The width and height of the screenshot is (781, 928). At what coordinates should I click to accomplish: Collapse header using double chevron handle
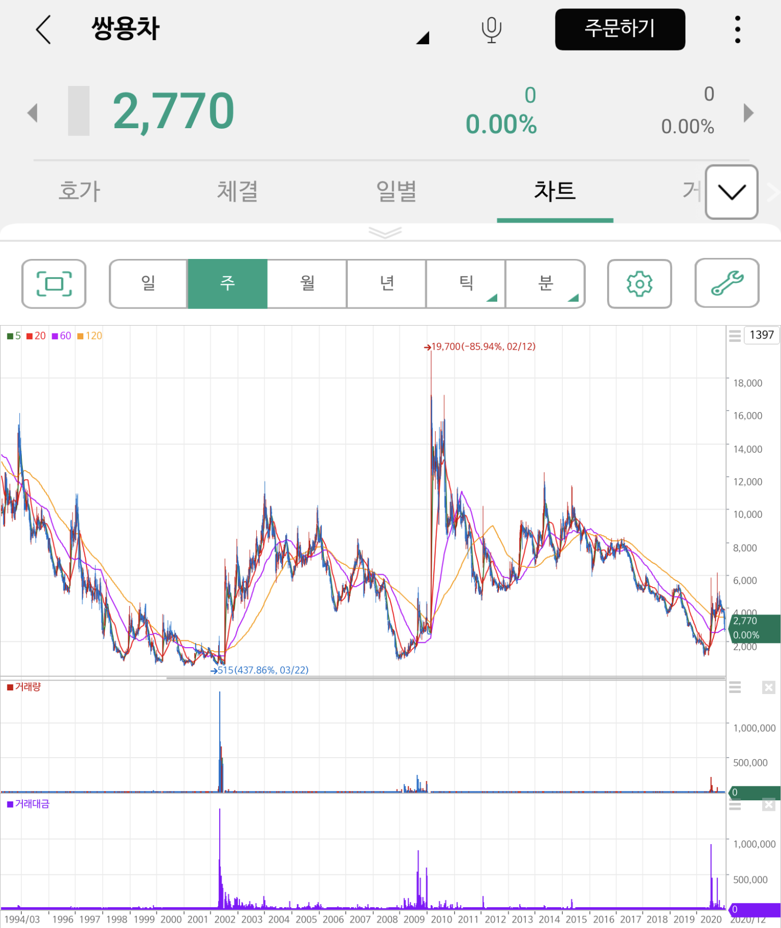(x=385, y=232)
